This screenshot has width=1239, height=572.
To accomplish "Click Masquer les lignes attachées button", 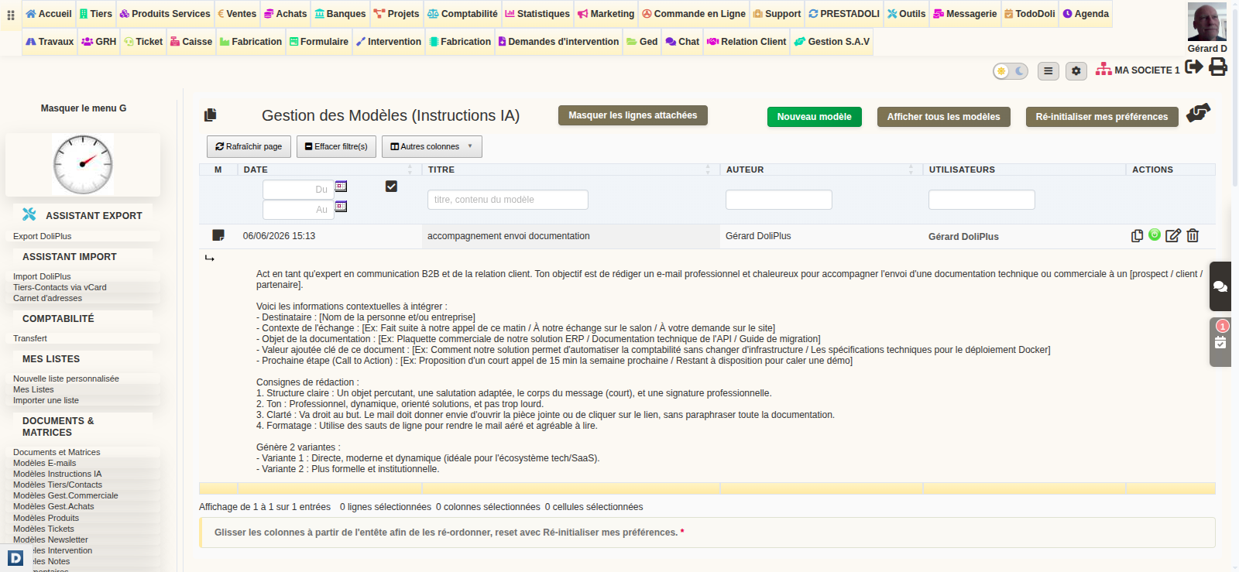I will 633,115.
